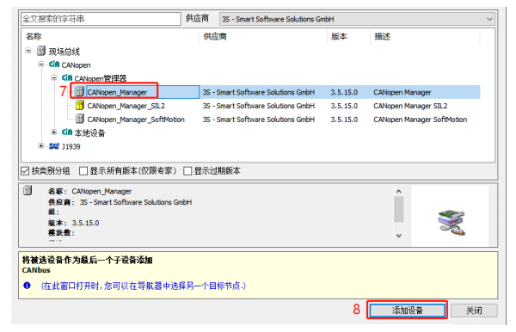This screenshot has width=516, height=332.
Task: Click the details panel scroll up arrow
Action: pyautogui.click(x=399, y=191)
